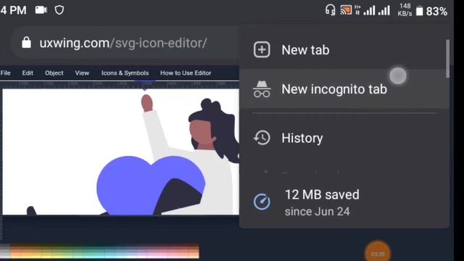Screen dimensions: 464x261
Task: Tap the data saver gauge icon
Action: (262, 202)
